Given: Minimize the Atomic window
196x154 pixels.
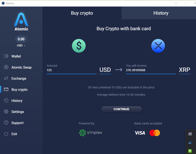Looking at the screenshot, I should click(x=176, y=3).
